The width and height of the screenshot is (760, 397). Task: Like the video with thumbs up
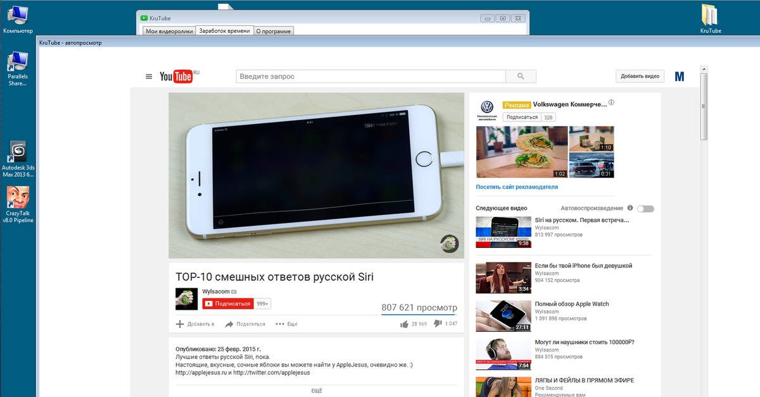click(404, 324)
